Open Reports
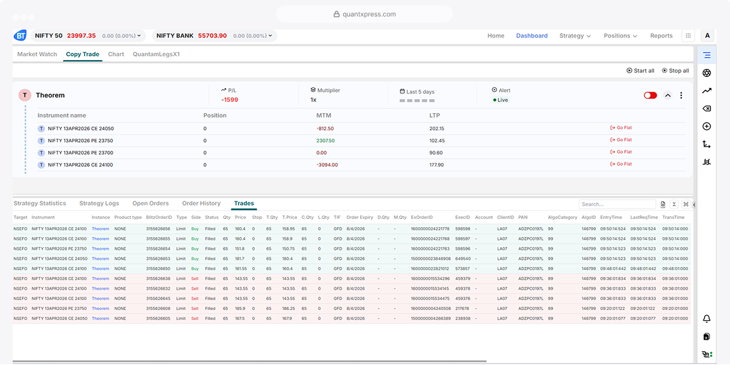The width and height of the screenshot is (730, 365). click(661, 36)
